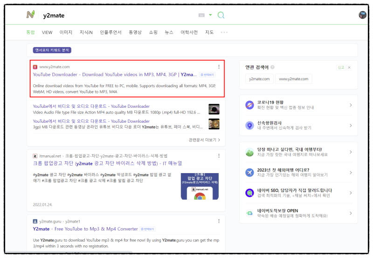The height and width of the screenshot is (258, 373).
Task: Expand the 네이버도착보장 OPEN chevron
Action: (x=351, y=213)
